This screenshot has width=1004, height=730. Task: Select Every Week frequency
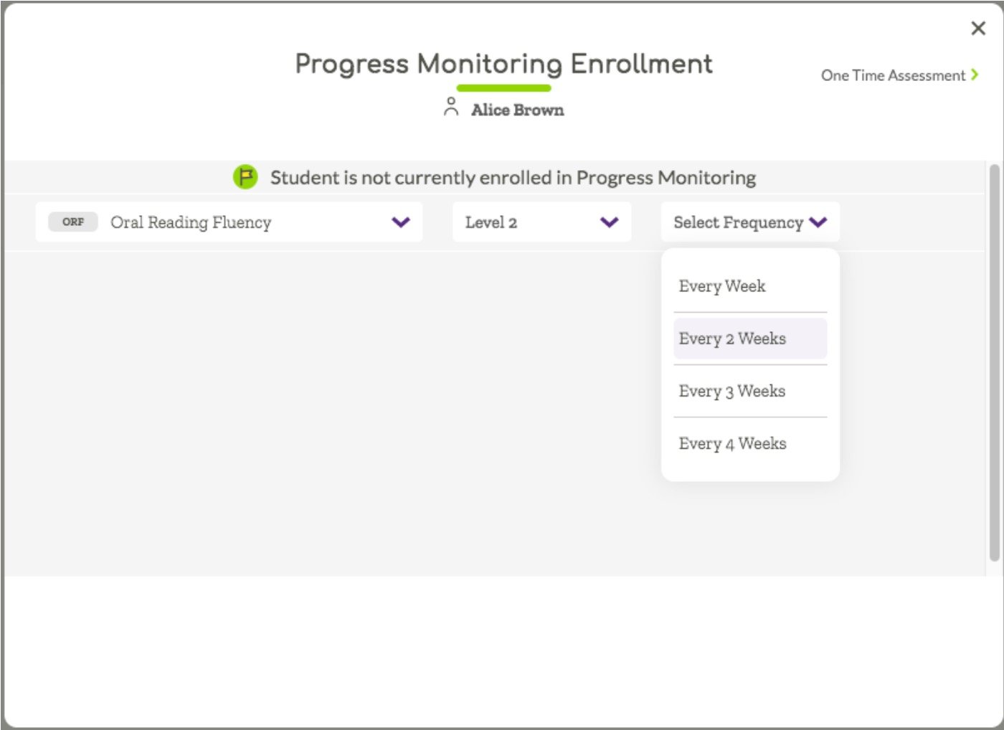click(721, 285)
